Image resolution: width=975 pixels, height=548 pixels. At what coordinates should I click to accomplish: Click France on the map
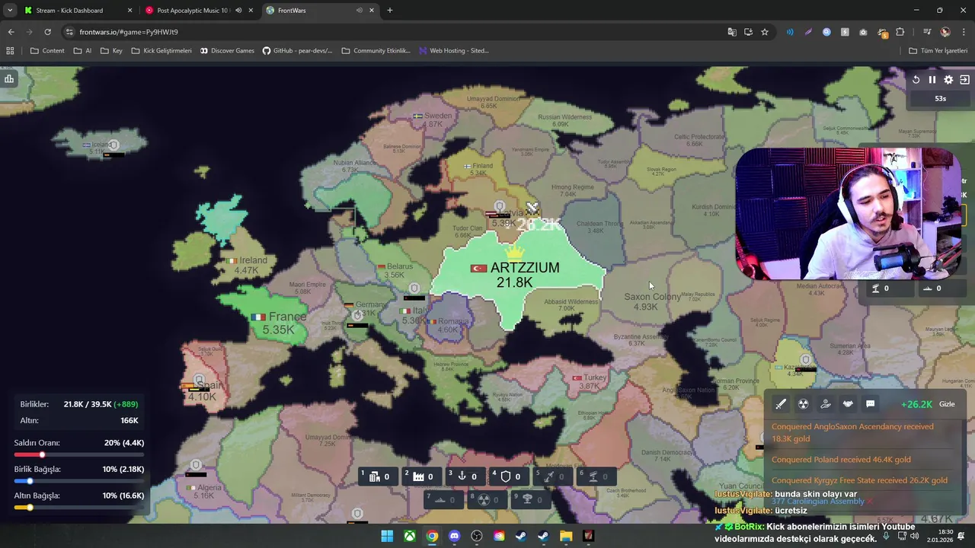point(287,317)
